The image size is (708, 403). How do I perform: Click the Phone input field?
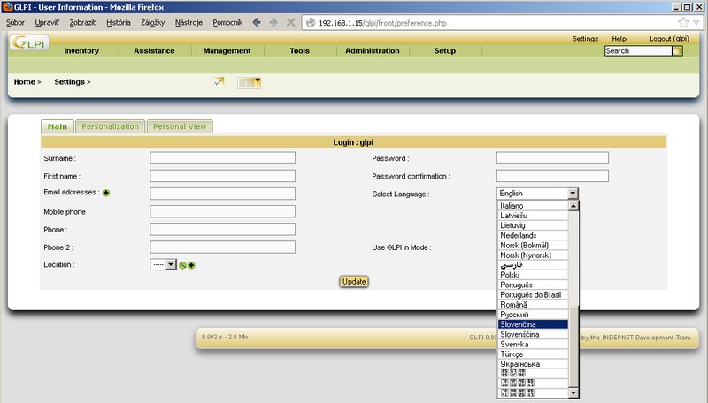tap(223, 229)
